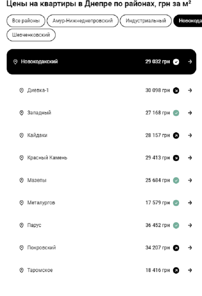This screenshot has height=296, width=202.
Task: Click the upward trend icon for Кайдаки
Action: pos(176,135)
